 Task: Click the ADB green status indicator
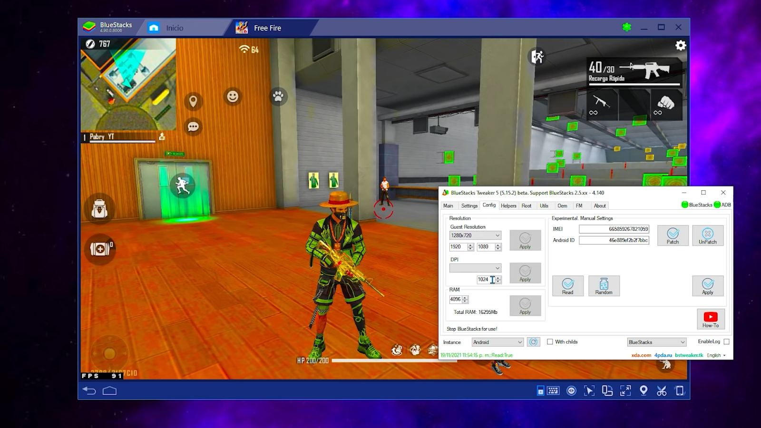point(717,205)
